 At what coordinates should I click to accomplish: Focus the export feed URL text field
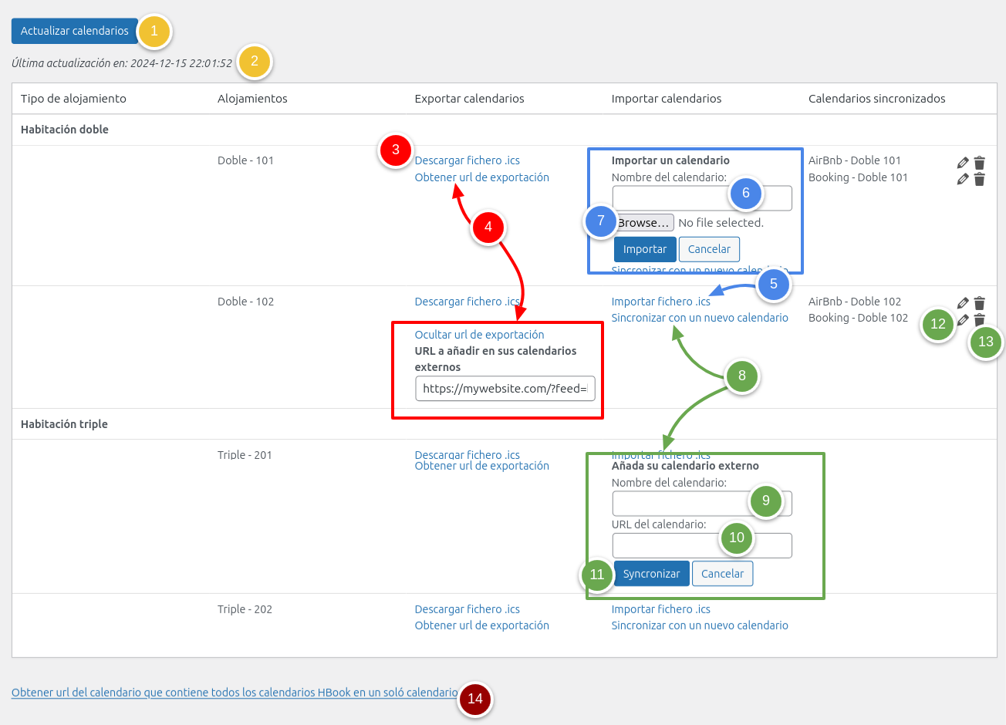[505, 389]
